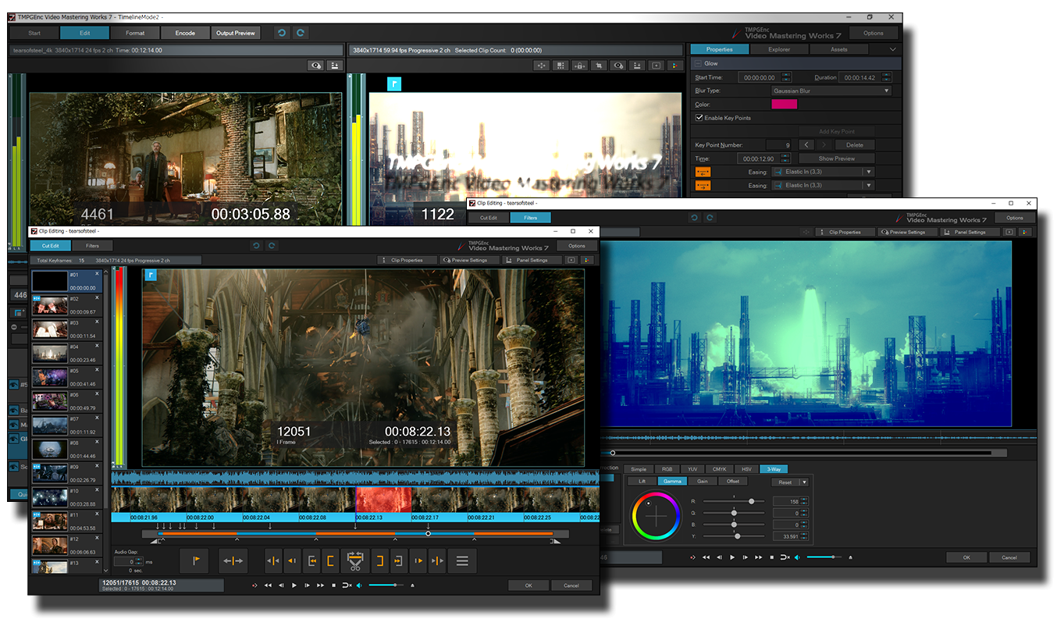Open the three-line menu icon in cut editor
Image resolution: width=1057 pixels, height=626 pixels.
(462, 560)
